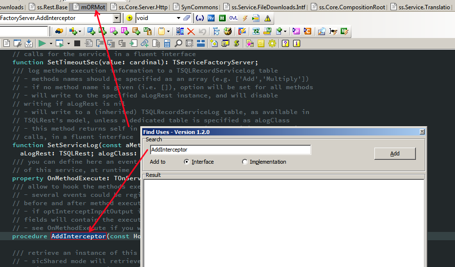Viewport: 455px width, 267px height.
Task: Click the green run play icon
Action: click(x=43, y=43)
